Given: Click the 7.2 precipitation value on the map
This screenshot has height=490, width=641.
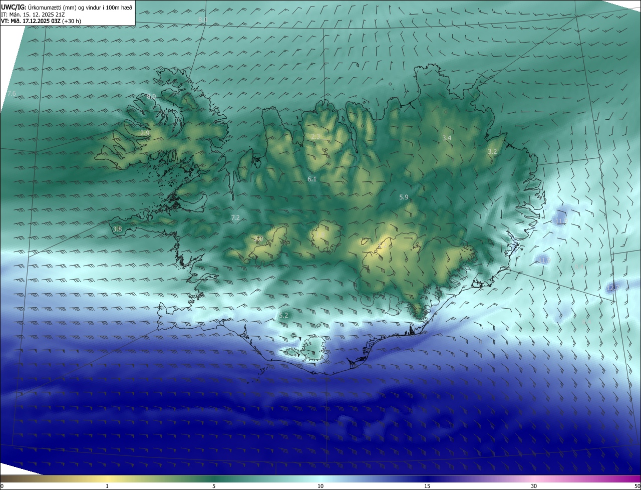Looking at the screenshot, I should point(235,217).
